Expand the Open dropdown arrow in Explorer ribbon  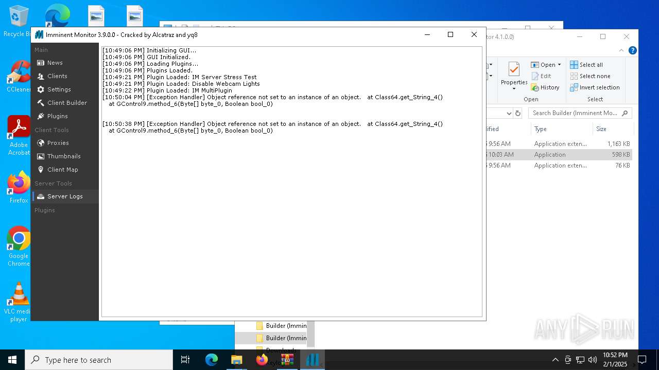(x=559, y=65)
